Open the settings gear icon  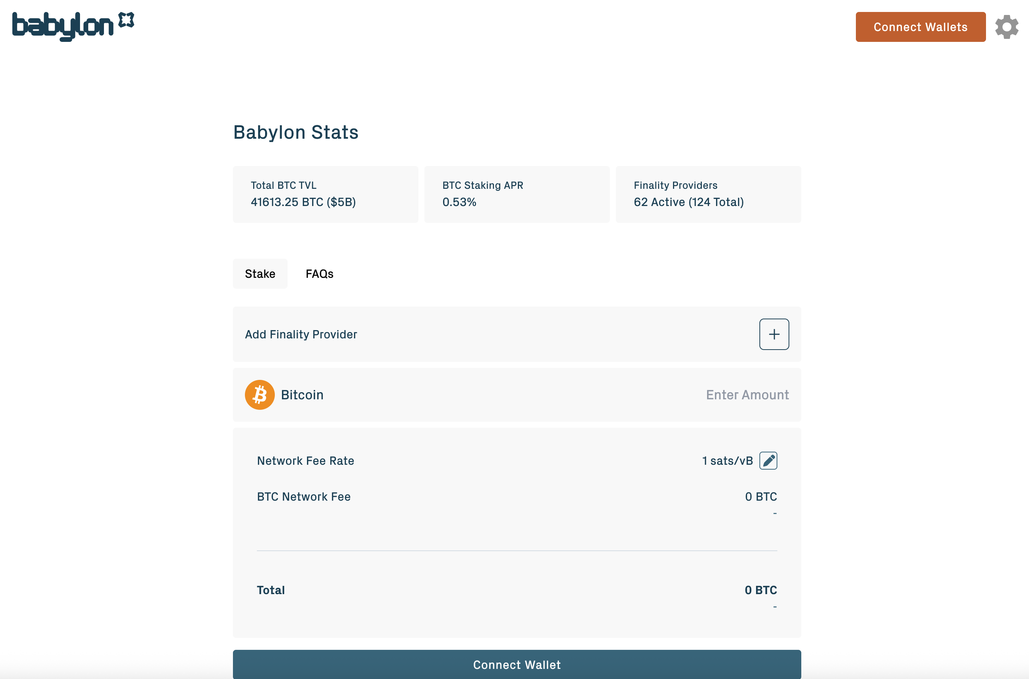tap(1007, 27)
